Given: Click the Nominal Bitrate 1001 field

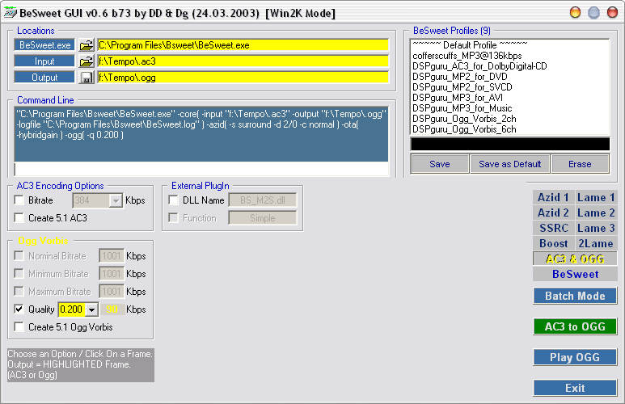Looking at the screenshot, I should click(x=112, y=256).
